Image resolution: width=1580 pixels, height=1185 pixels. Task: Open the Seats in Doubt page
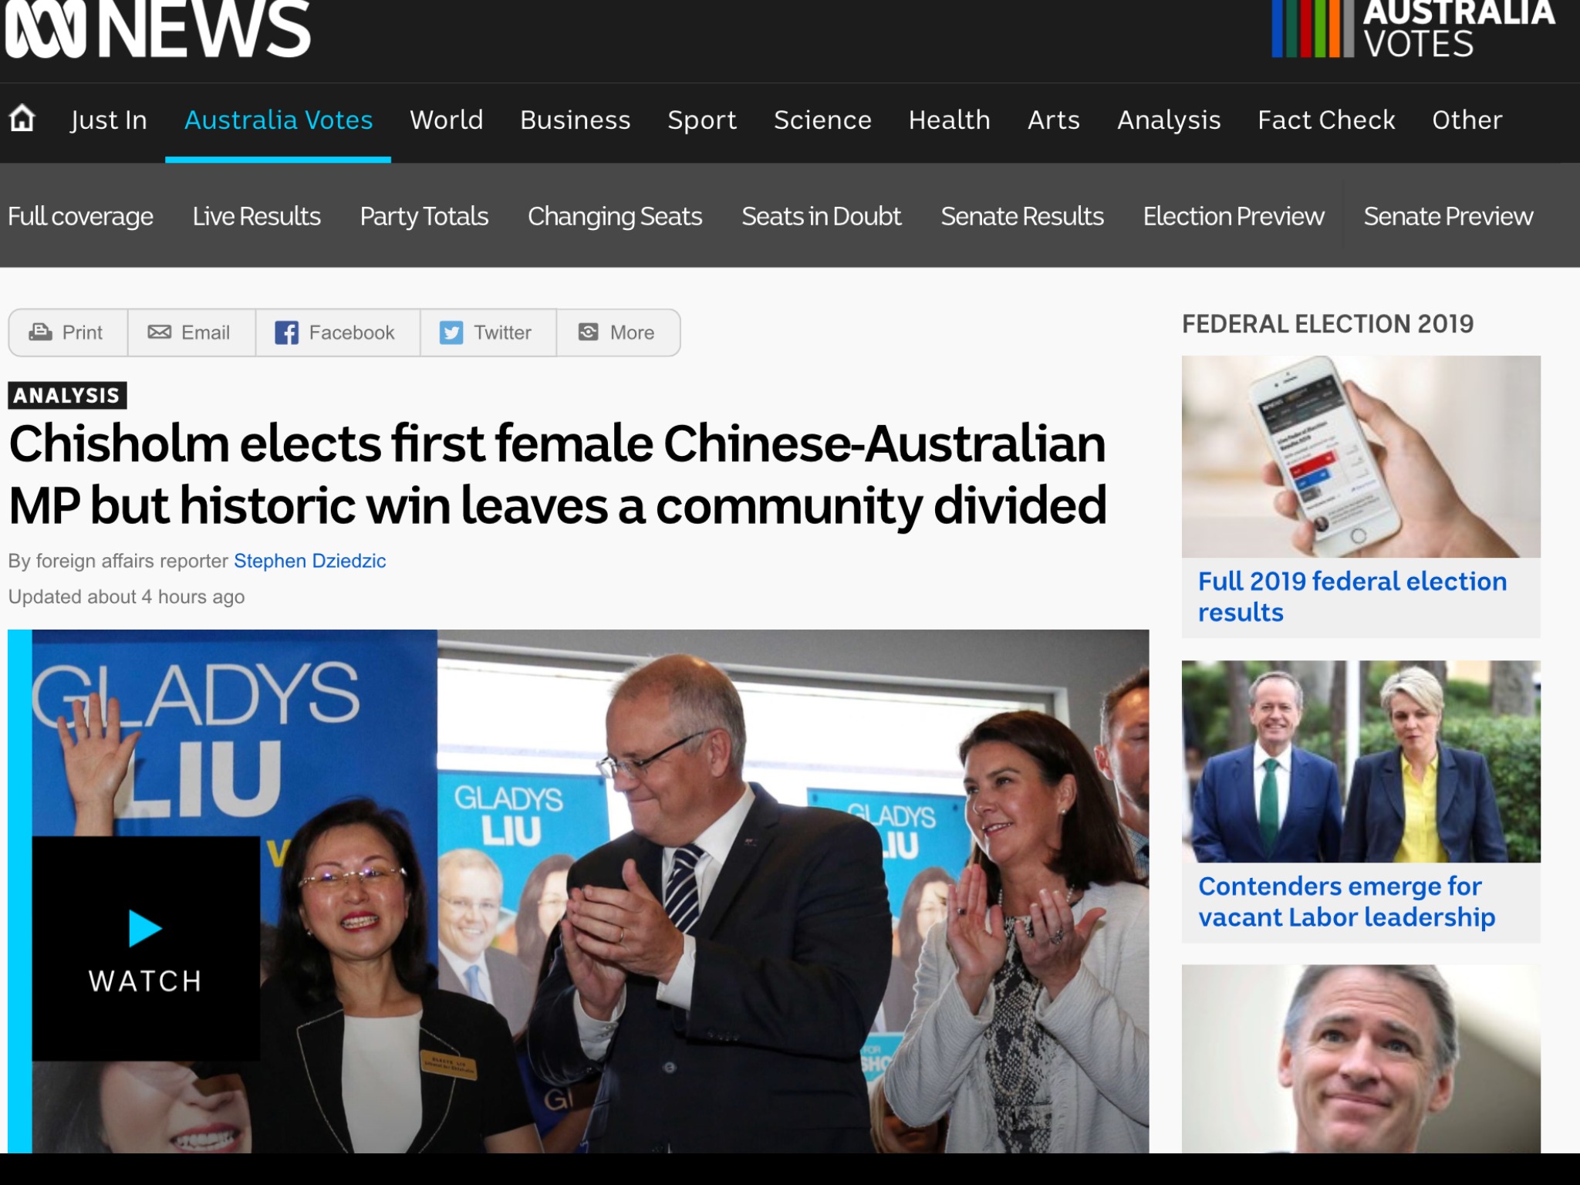821,216
